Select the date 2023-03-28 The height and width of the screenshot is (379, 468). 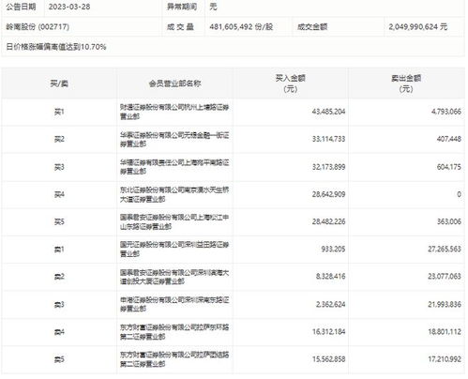[69, 7]
